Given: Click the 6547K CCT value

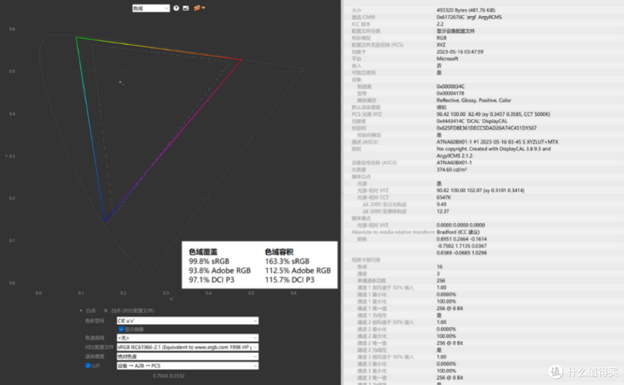Looking at the screenshot, I should pos(443,197).
